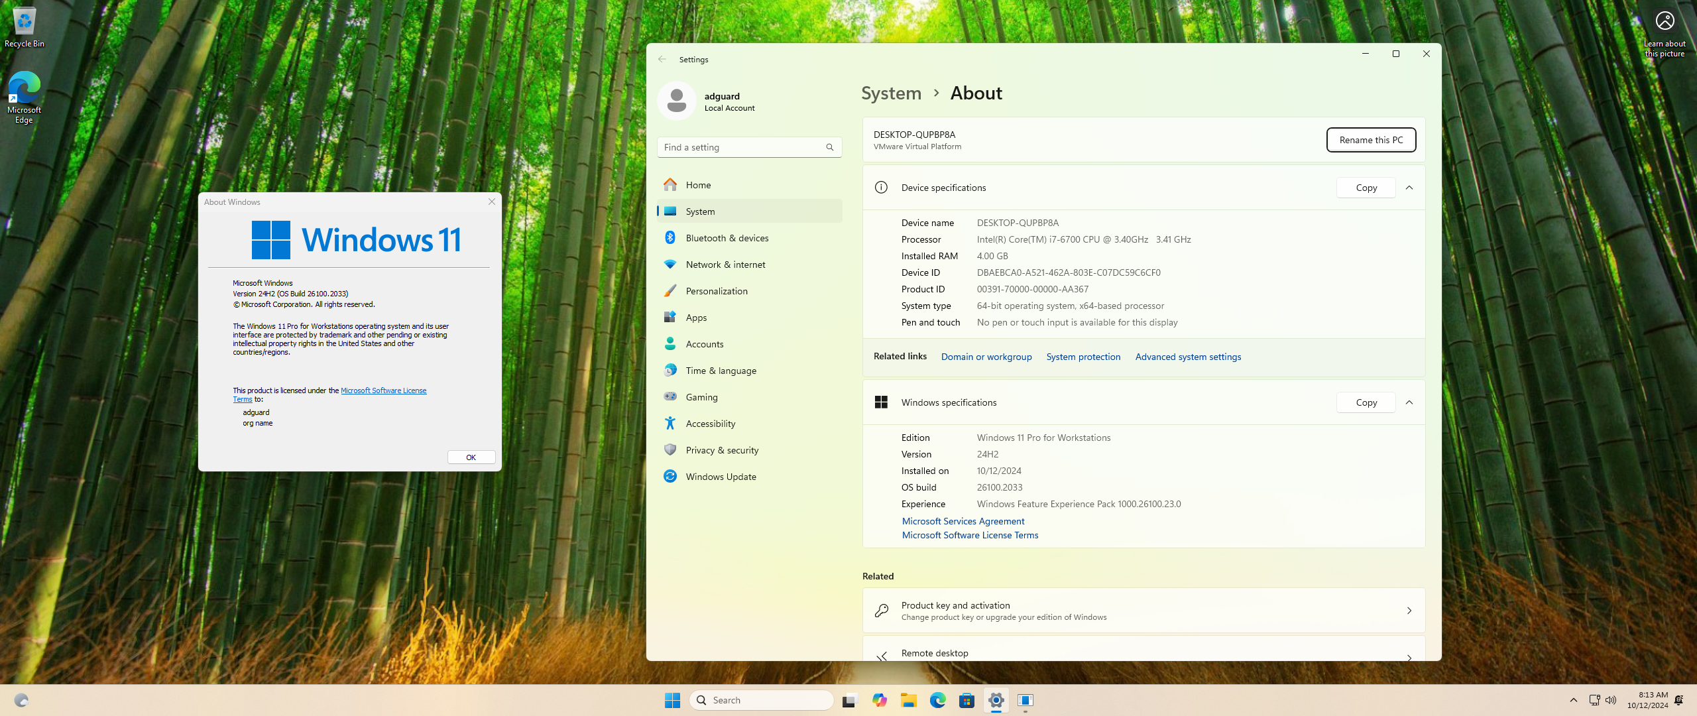The height and width of the screenshot is (716, 1697).
Task: Open the System protection link
Action: pos(1083,357)
